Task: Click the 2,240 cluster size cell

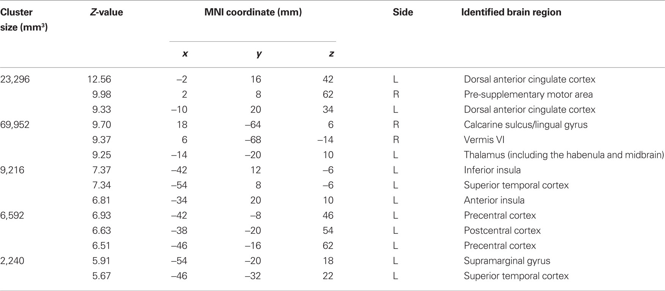Action: (x=12, y=261)
